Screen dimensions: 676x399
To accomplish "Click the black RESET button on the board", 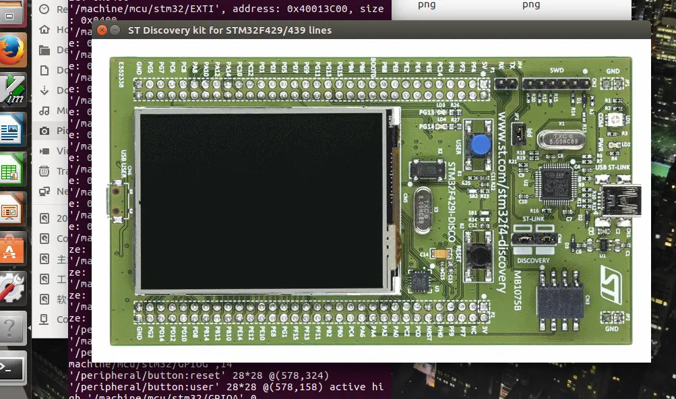I will click(x=479, y=256).
